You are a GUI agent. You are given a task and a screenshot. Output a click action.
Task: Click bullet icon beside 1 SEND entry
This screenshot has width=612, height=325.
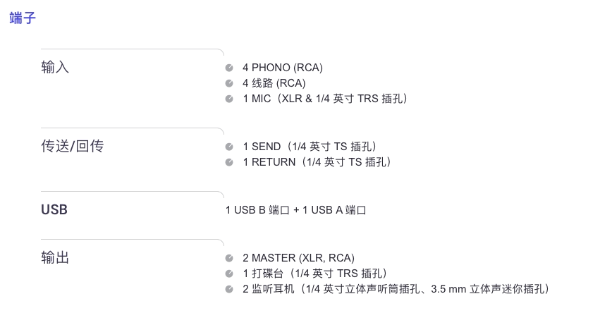[x=229, y=147]
